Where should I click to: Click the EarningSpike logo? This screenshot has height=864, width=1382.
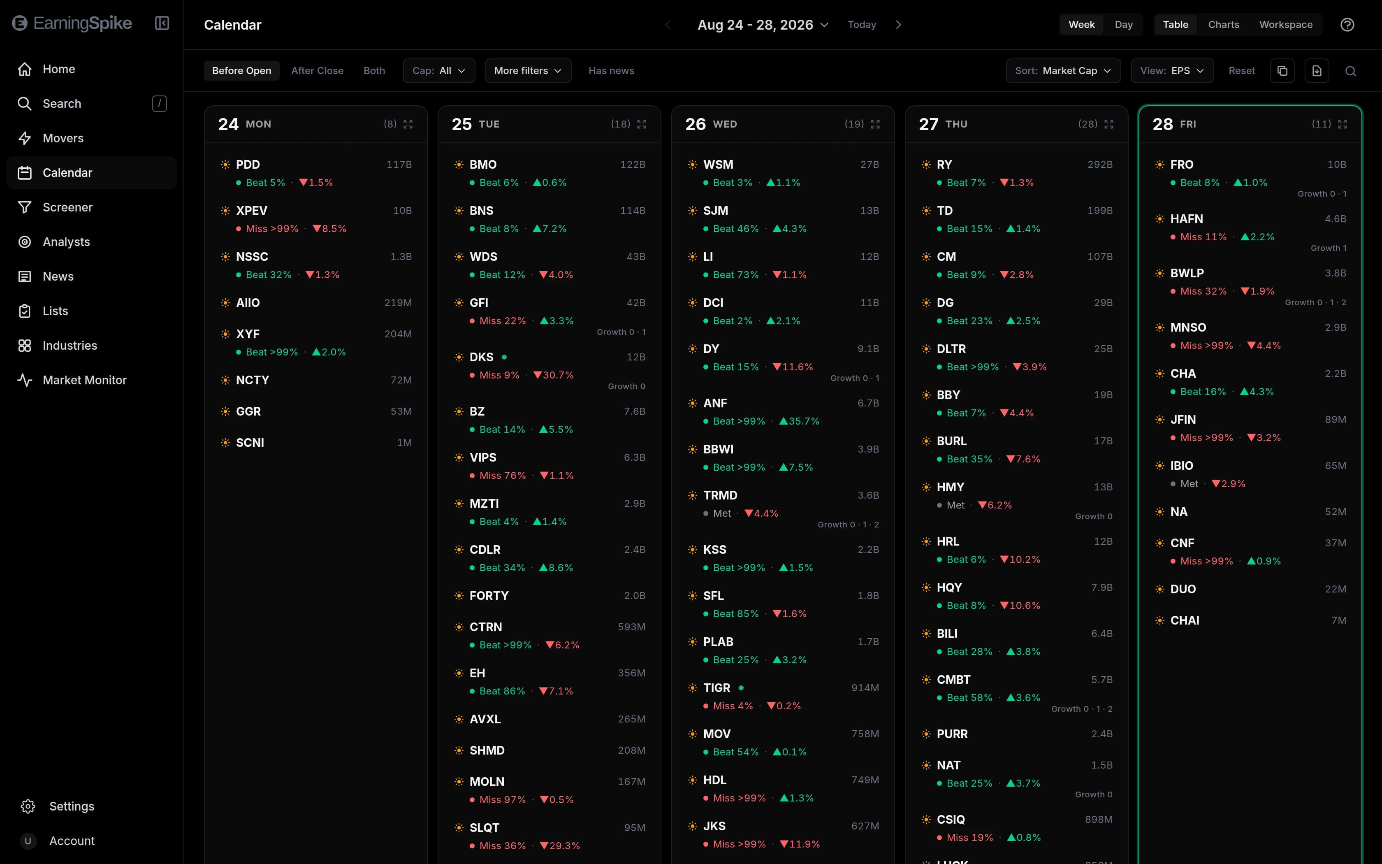click(72, 23)
